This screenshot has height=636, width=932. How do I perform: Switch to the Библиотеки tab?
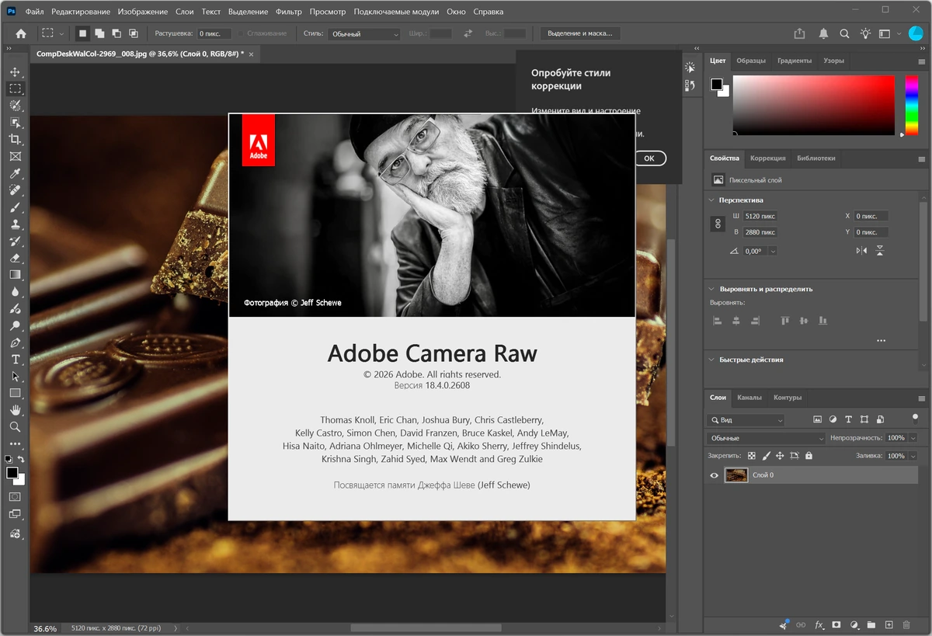[x=815, y=158]
